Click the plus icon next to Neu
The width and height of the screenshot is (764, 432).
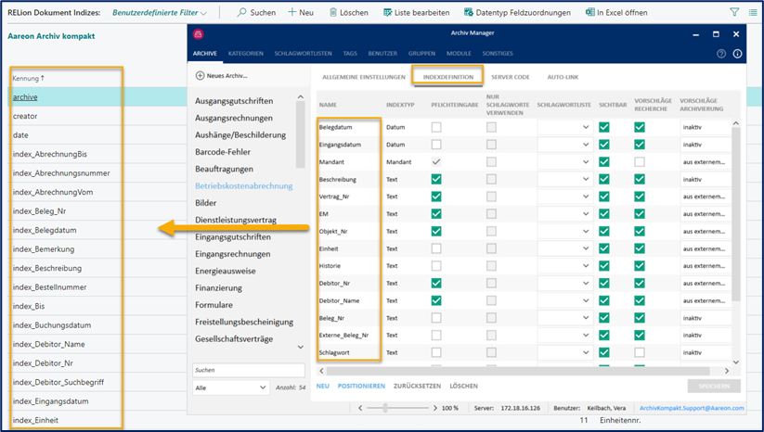[291, 13]
